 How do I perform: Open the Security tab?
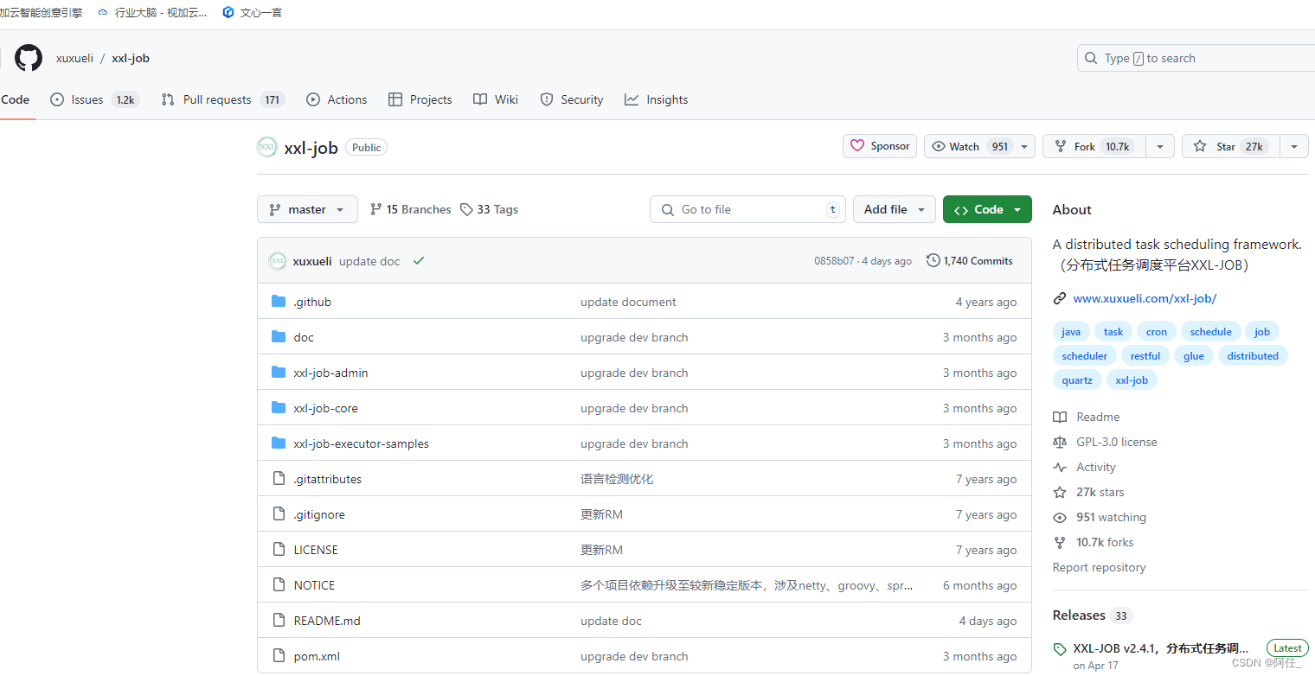(x=572, y=99)
